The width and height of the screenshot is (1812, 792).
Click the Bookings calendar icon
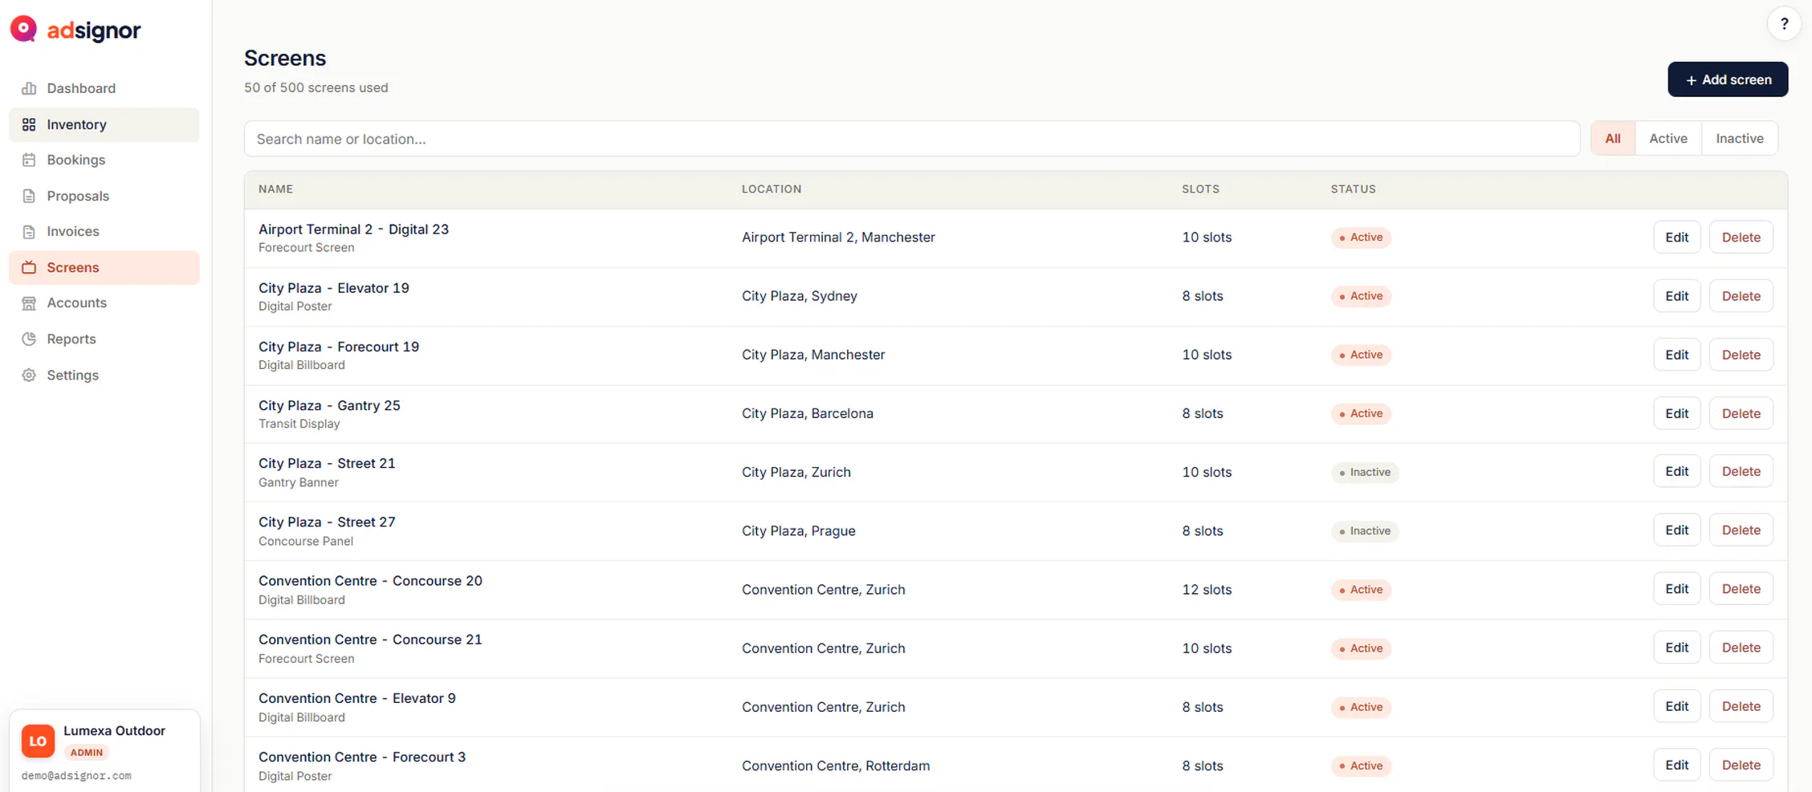(x=29, y=160)
